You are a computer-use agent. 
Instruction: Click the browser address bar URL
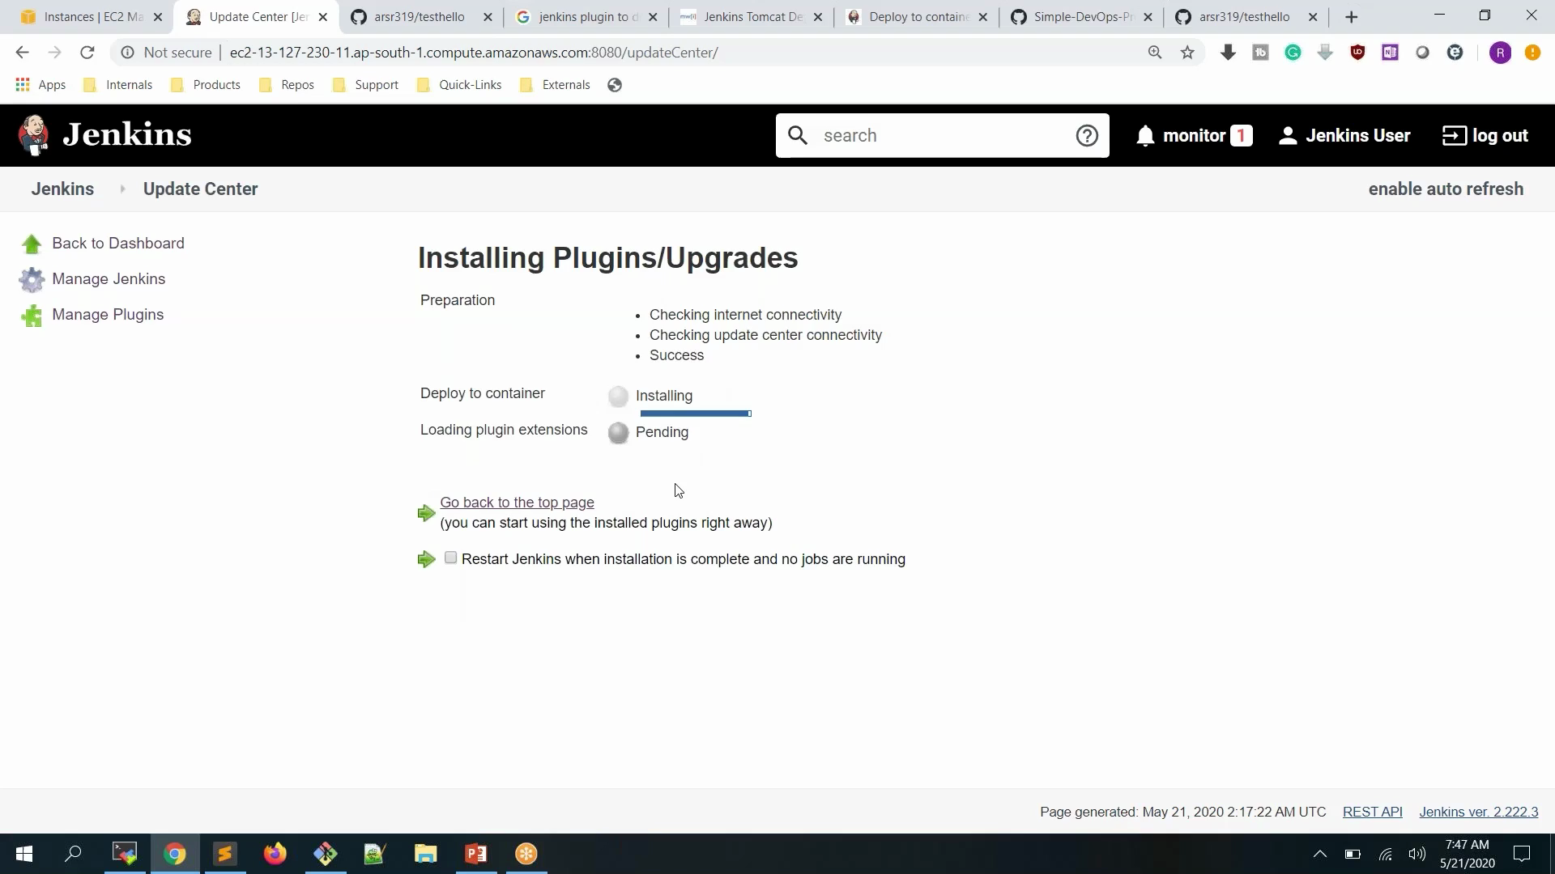pos(474,53)
